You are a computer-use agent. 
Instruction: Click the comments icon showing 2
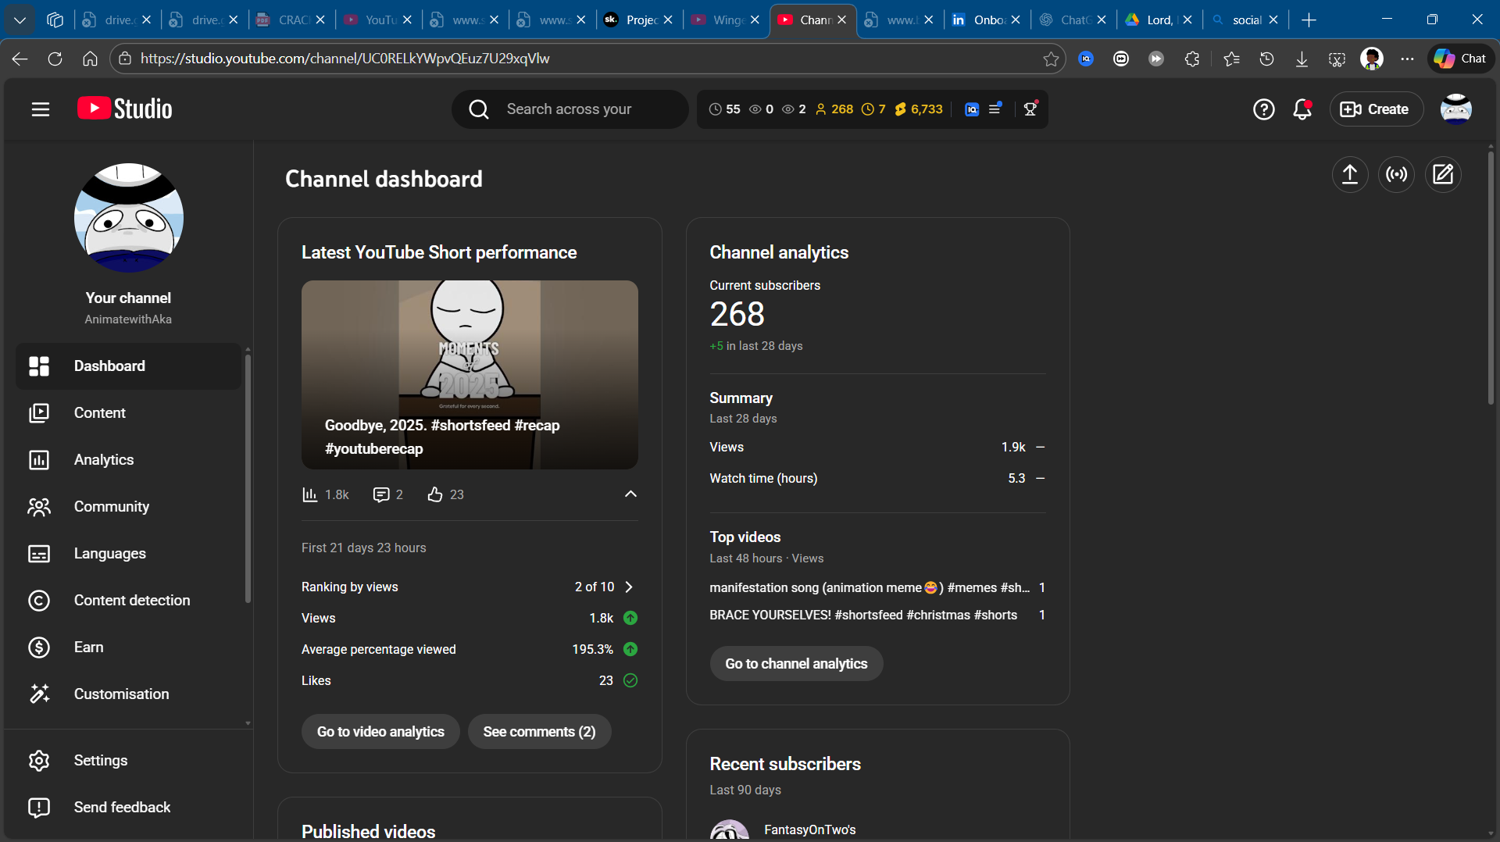coord(380,494)
